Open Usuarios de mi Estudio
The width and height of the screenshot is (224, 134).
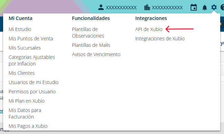click(x=33, y=82)
